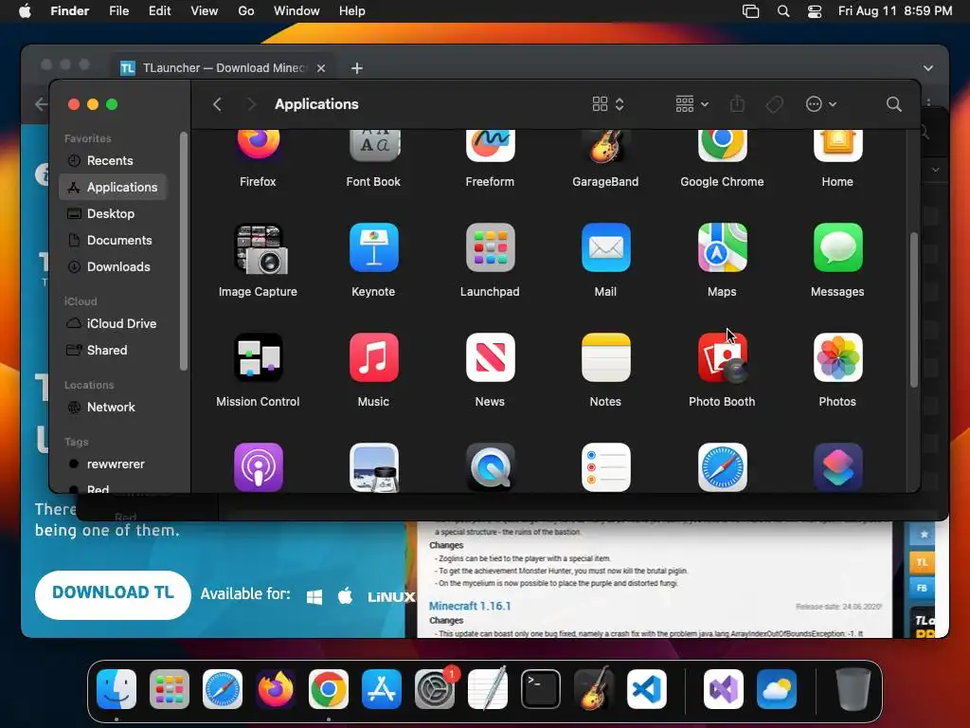Image resolution: width=970 pixels, height=728 pixels.
Task: Open the Help menu
Action: tap(352, 11)
